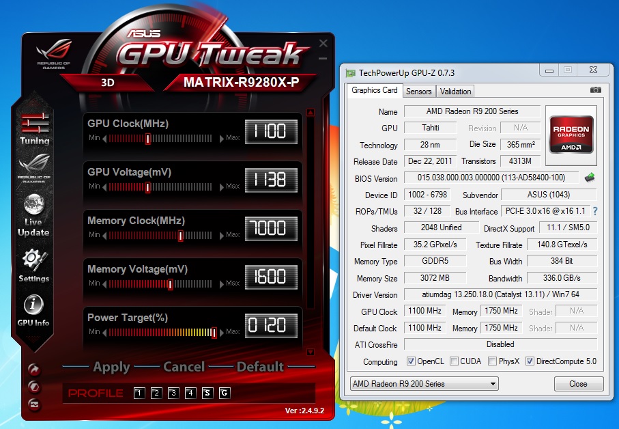Select profile 4
Image resolution: width=619 pixels, height=429 pixels.
(190, 393)
